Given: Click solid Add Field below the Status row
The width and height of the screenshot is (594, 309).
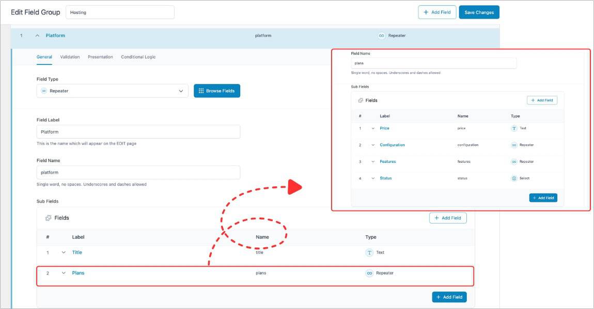Looking at the screenshot, I should point(543,198).
